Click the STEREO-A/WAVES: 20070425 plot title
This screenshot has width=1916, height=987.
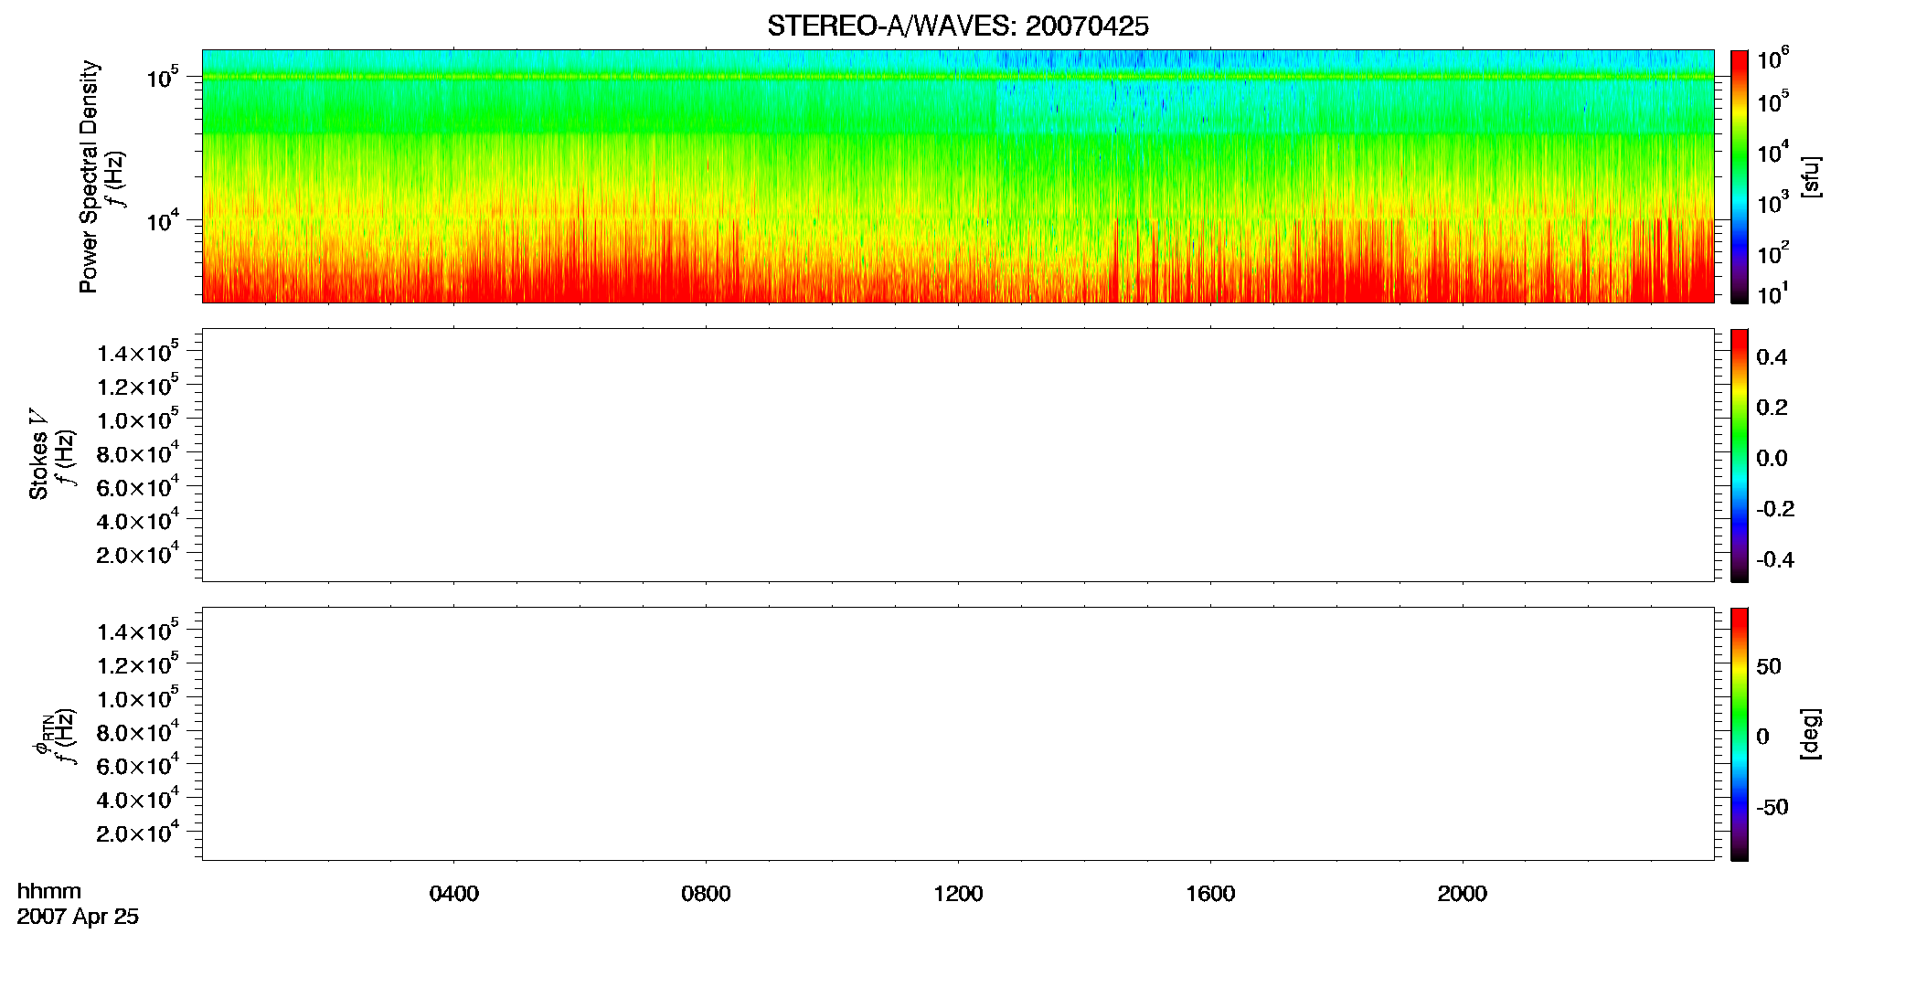point(957,27)
